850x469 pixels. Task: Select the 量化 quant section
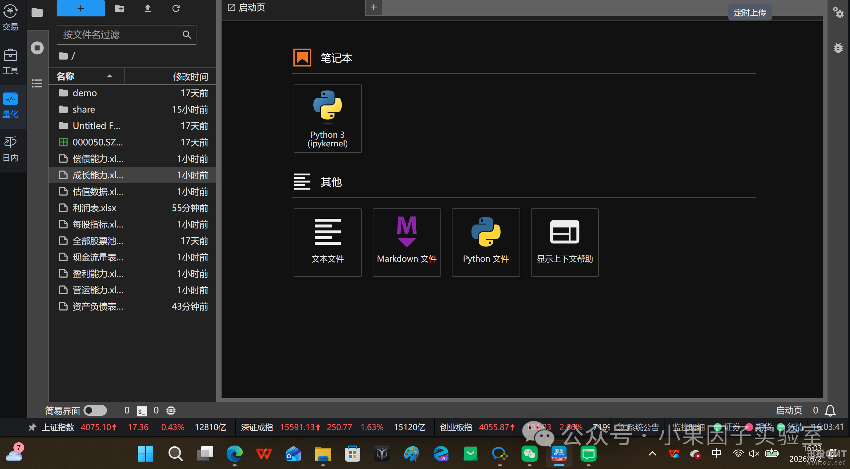pos(10,106)
